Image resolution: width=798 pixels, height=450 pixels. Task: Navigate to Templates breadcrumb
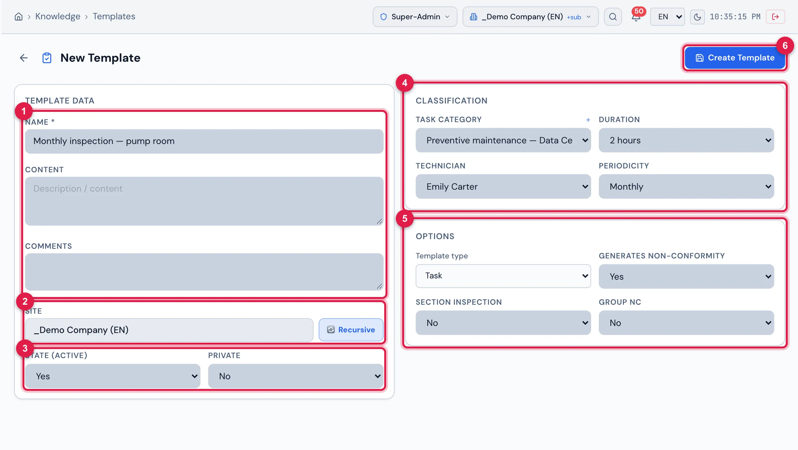[114, 16]
